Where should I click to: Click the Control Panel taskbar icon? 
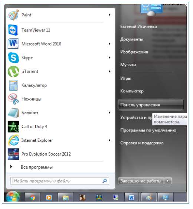click(x=166, y=197)
